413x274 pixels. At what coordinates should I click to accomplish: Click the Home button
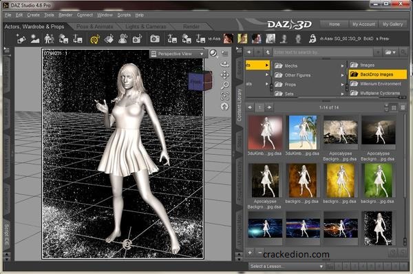point(335,24)
